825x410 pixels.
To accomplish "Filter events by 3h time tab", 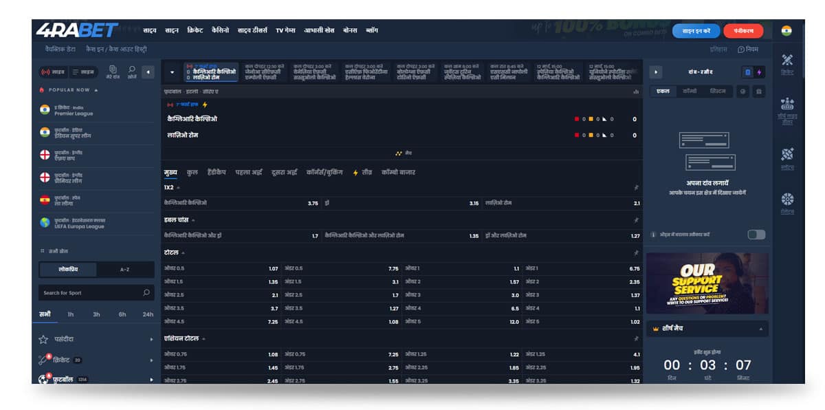I will pos(96,314).
